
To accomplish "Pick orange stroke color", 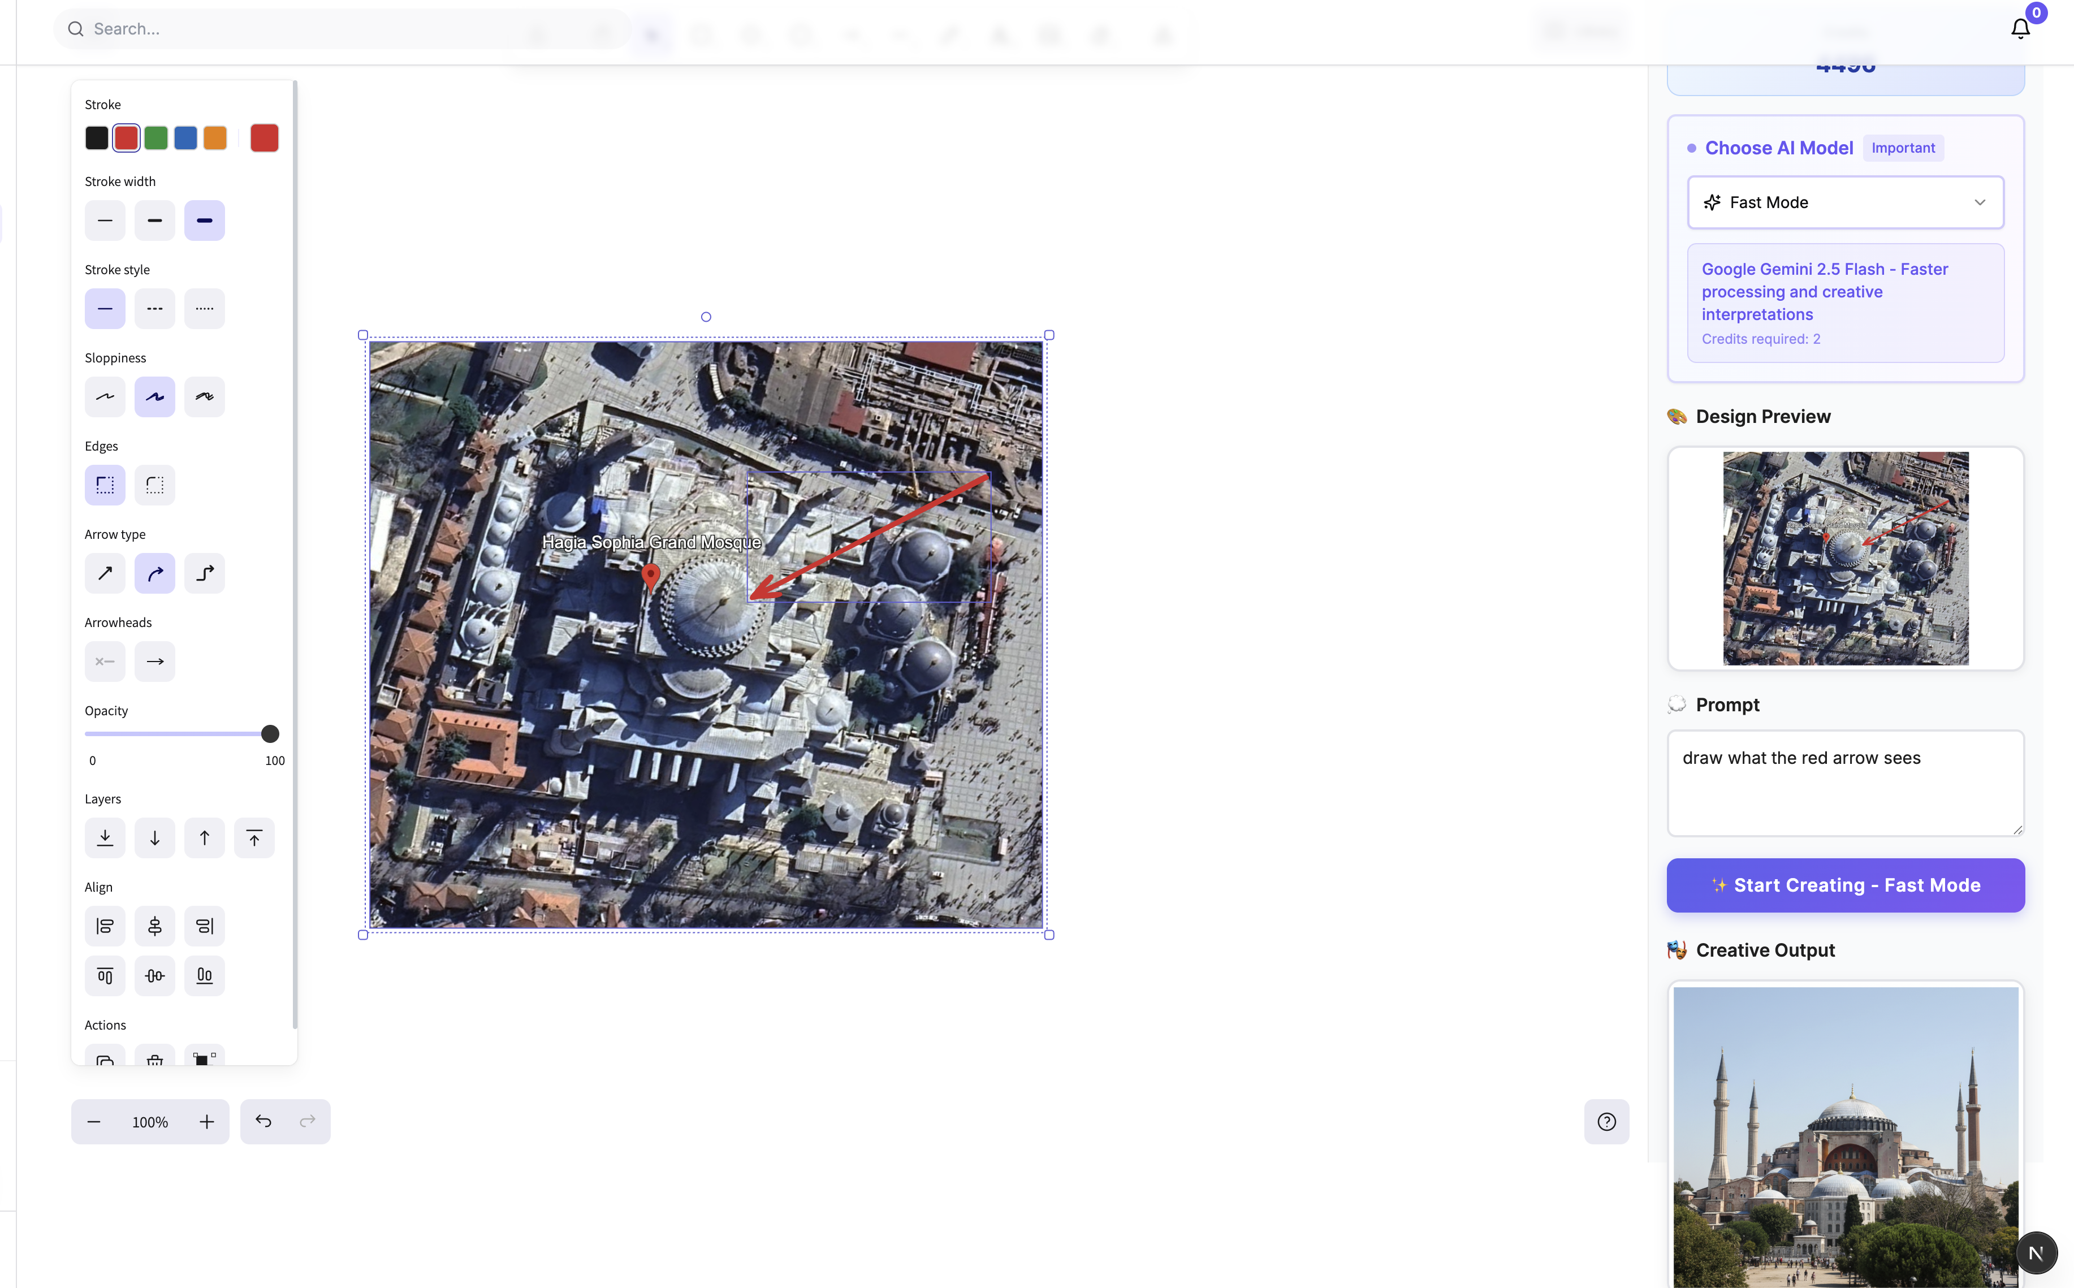I will tap(215, 138).
